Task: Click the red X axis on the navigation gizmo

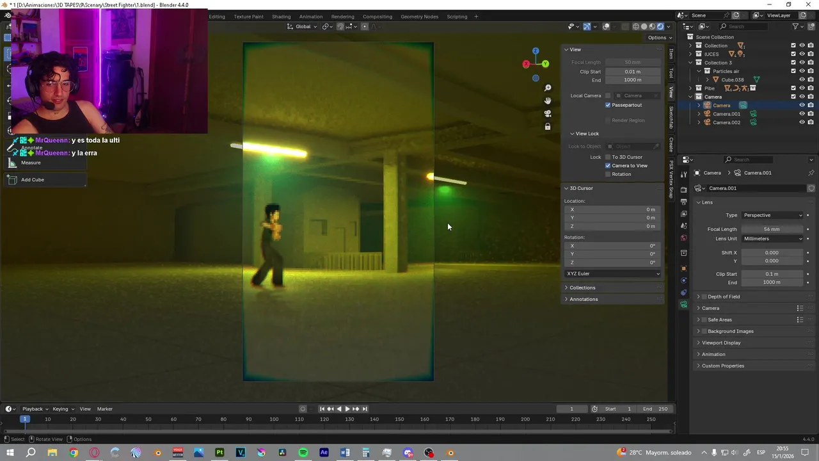Action: pyautogui.click(x=526, y=64)
